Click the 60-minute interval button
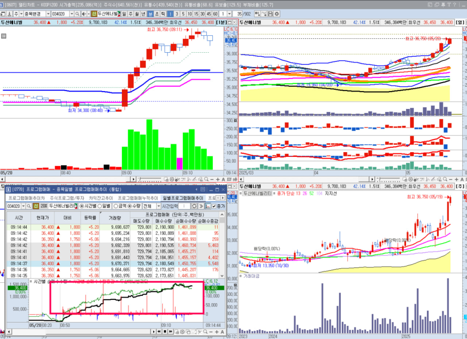Image resolution: width=467 pixels, height=339 pixels. point(215,14)
